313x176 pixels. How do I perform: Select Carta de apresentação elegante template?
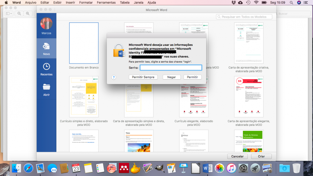point(249,96)
